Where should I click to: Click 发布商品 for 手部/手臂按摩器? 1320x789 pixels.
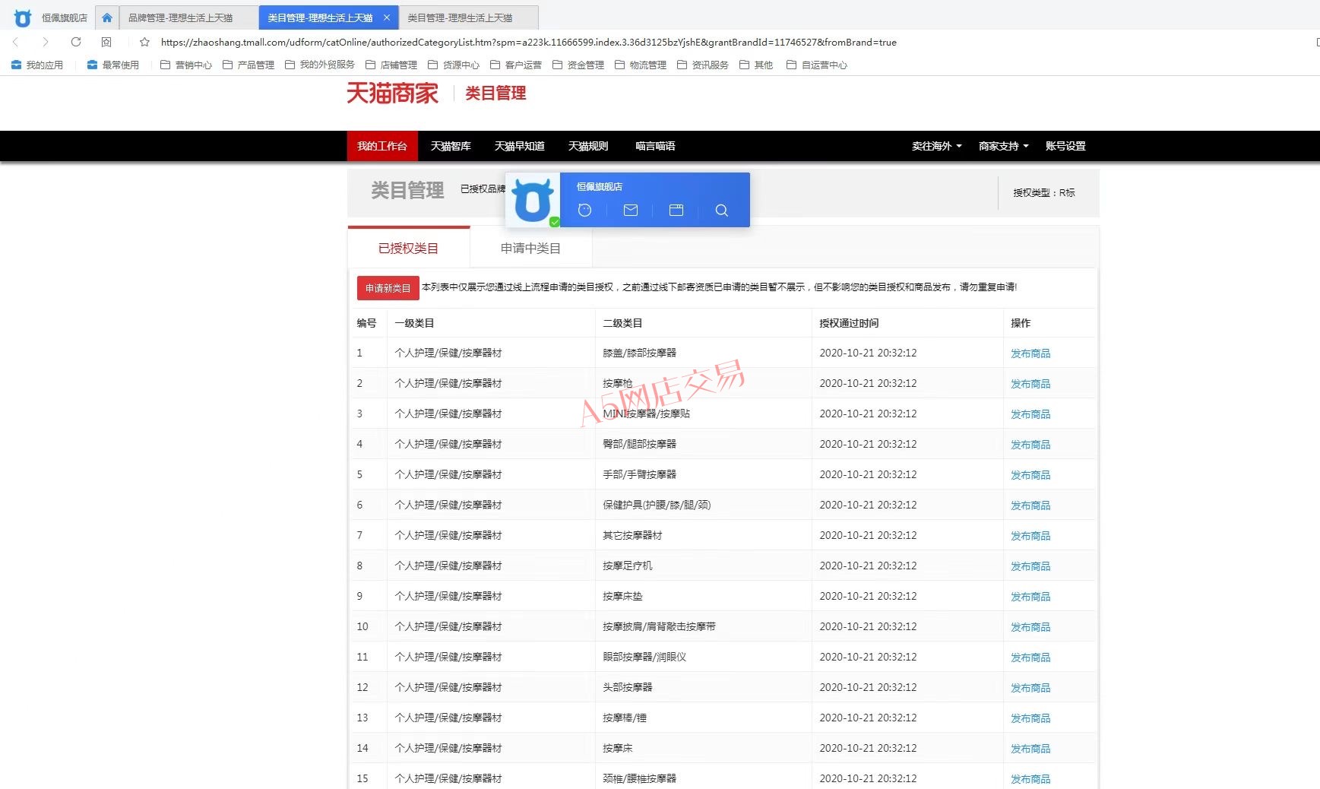1030,475
